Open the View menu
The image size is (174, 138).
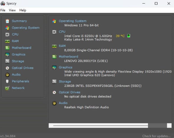click(12, 10)
